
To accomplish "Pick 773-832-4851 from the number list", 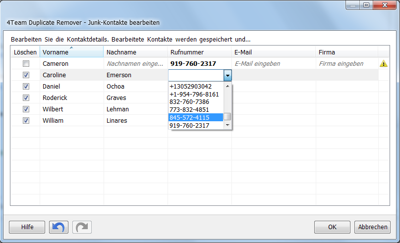I will 196,110.
